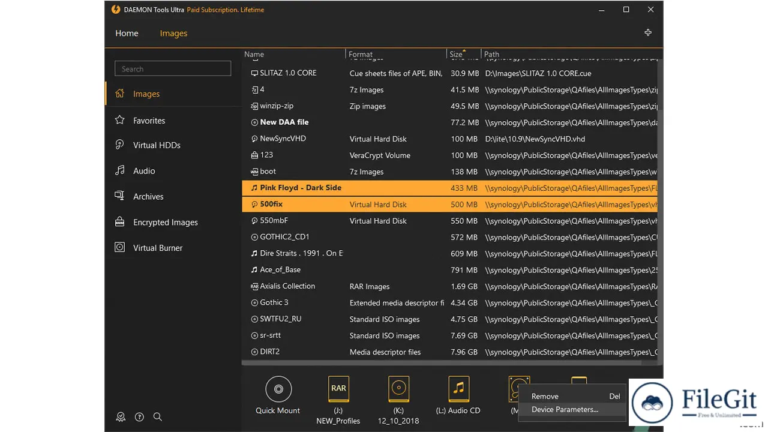Sort the list by Size column
768x432 pixels.
pos(464,54)
